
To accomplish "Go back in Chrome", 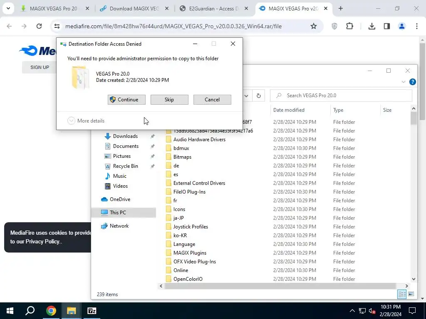I will (x=9, y=26).
